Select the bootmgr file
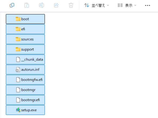The image size is (158, 118). coord(25,90)
